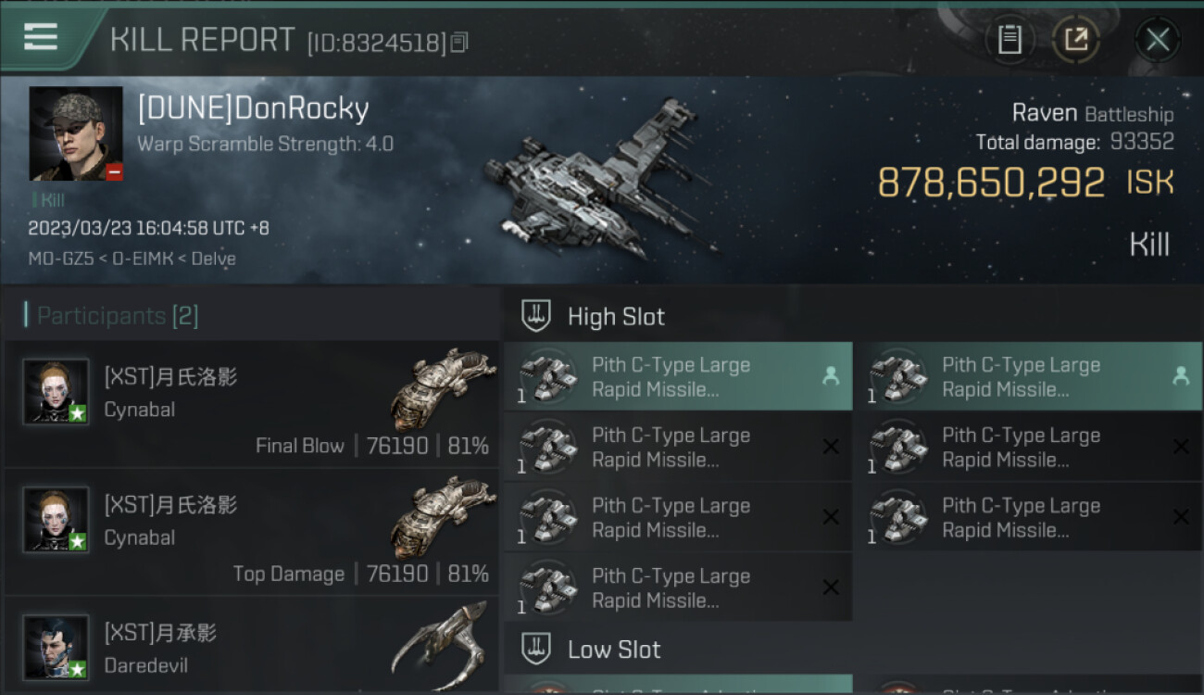1204x695 pixels.
Task: Open the hamburger menu at top left
Action: pos(40,37)
